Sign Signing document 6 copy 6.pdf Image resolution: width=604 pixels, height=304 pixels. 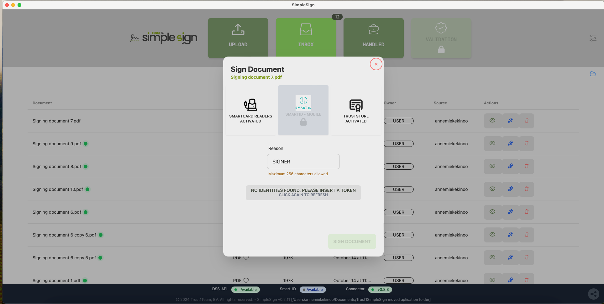[511, 235]
